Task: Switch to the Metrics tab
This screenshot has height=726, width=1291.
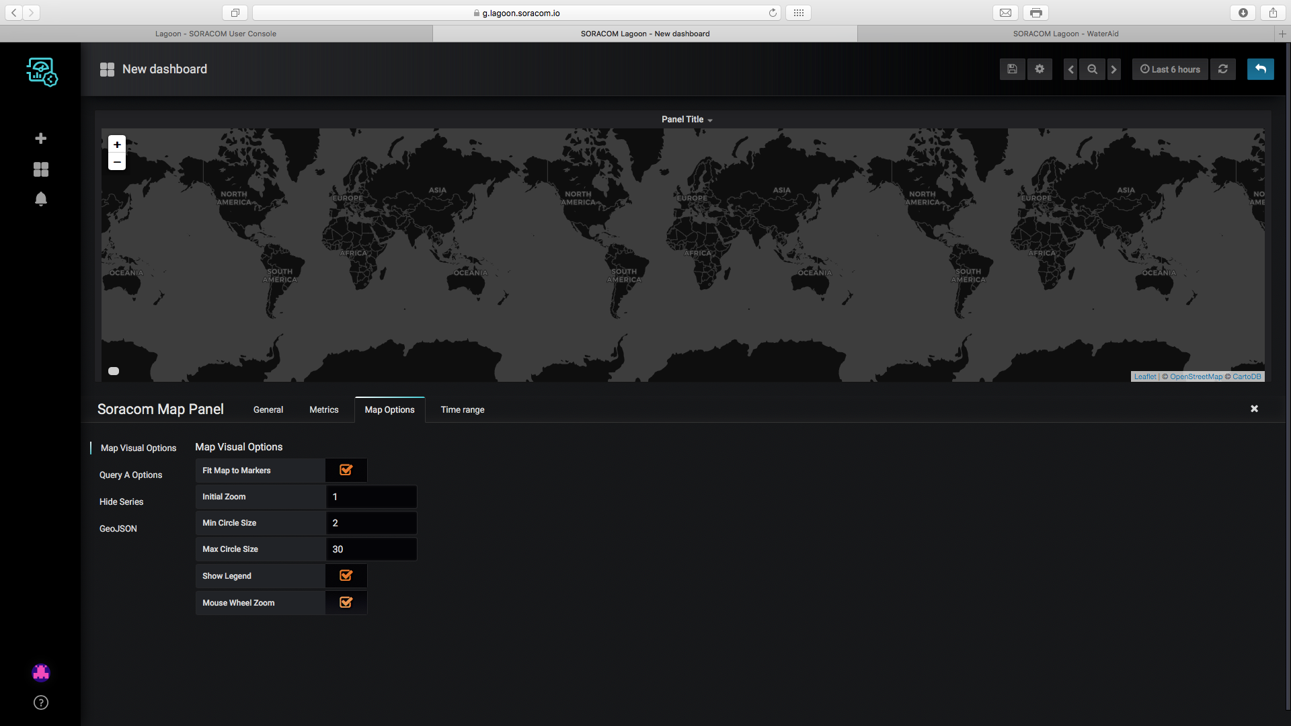Action: [323, 409]
